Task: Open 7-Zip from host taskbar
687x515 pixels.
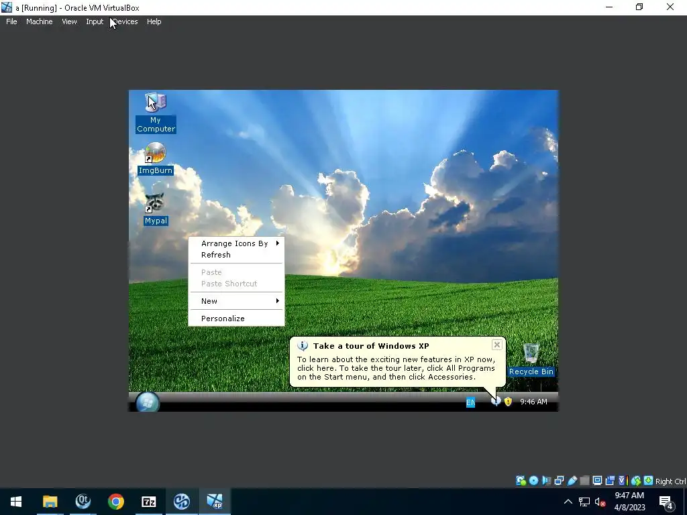Action: click(x=148, y=502)
